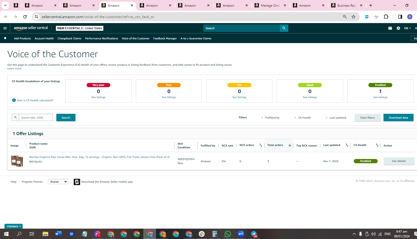Click the browser back arrow
Image resolution: width=417 pixels, height=239 pixels.
point(6,17)
